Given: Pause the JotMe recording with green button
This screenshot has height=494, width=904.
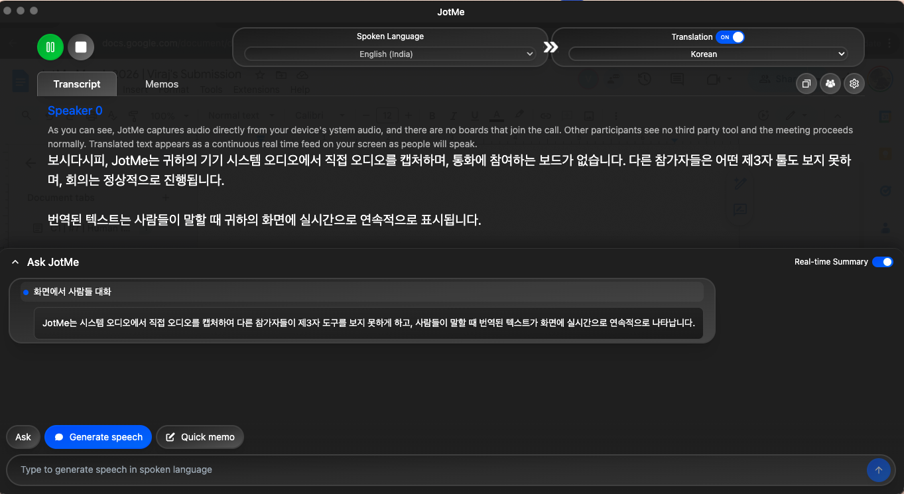Looking at the screenshot, I should click(x=50, y=47).
